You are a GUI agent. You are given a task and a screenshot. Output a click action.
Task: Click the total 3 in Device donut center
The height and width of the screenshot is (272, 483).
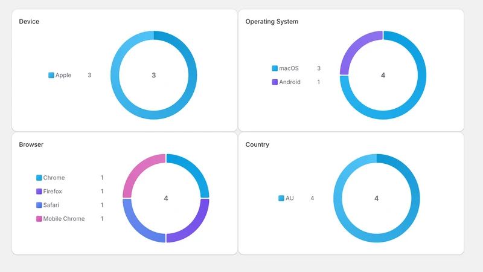(154, 75)
